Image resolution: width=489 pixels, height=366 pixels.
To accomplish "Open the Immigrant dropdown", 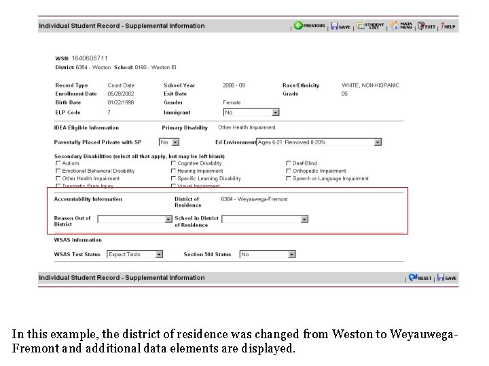I will click(x=251, y=113).
